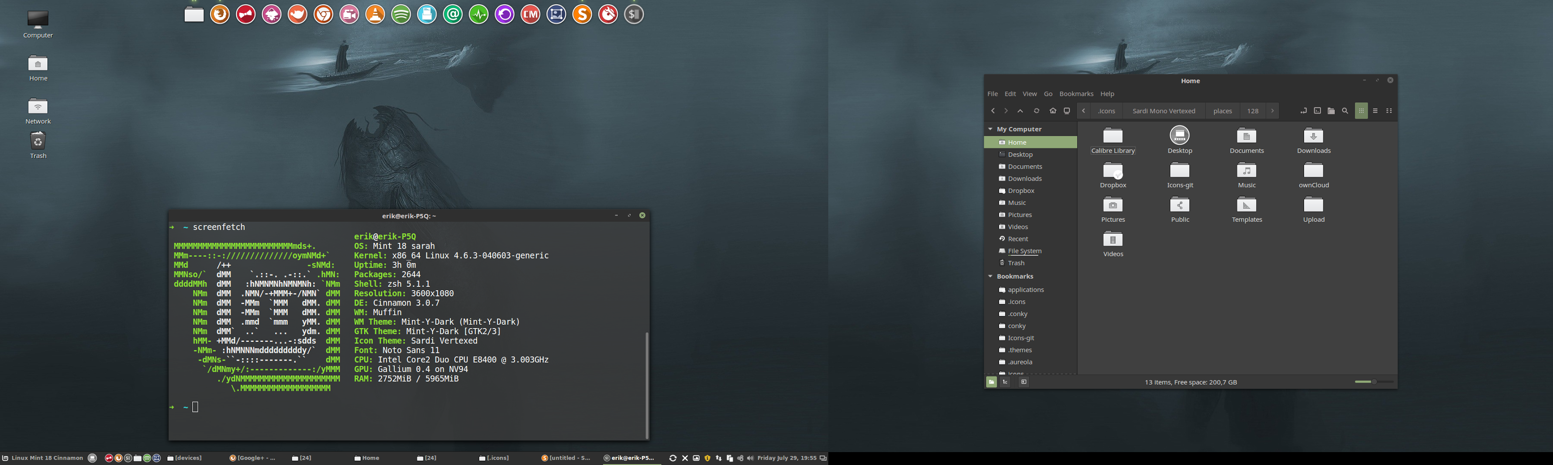Select the Templates folder
Image resolution: width=1553 pixels, height=465 pixels.
[1247, 210]
